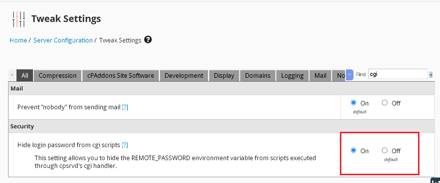Open Server Configuration breadcrumb link
The image size is (440, 183).
point(63,40)
